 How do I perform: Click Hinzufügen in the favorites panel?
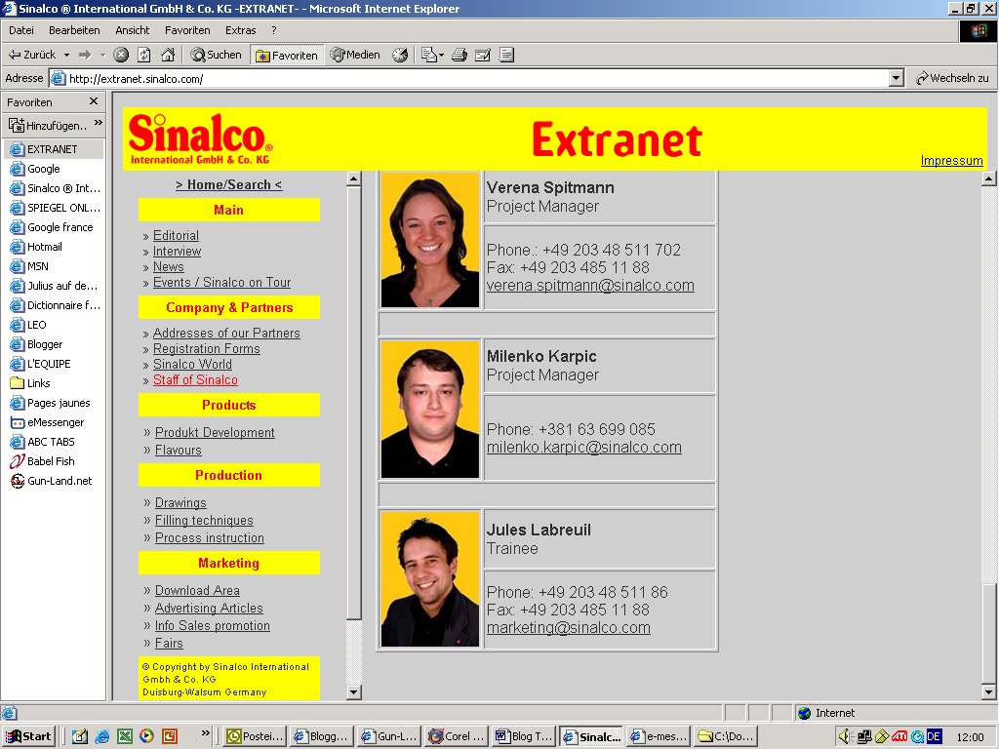tap(48, 125)
